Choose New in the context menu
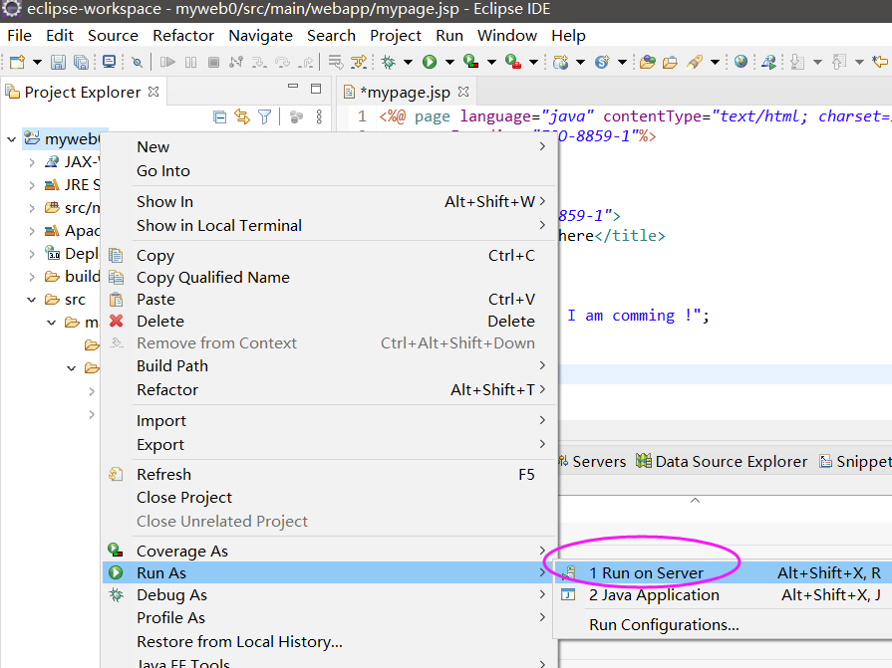Image resolution: width=892 pixels, height=668 pixels. pos(329,147)
